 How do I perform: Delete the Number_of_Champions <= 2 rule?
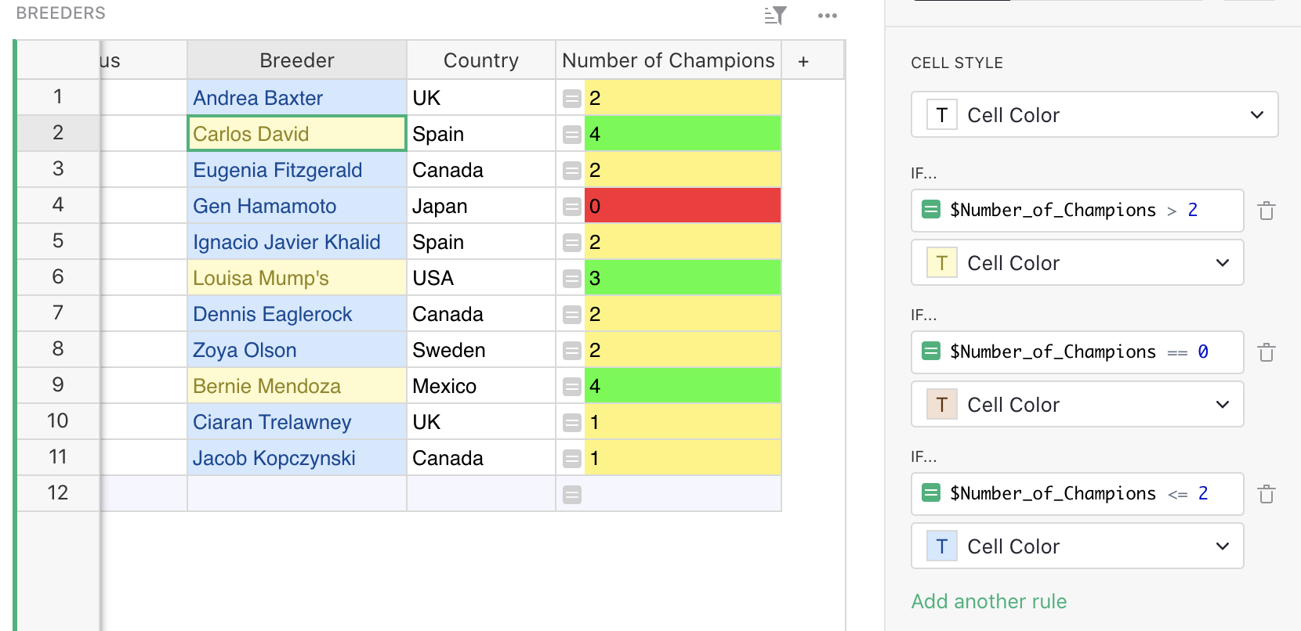coord(1266,494)
